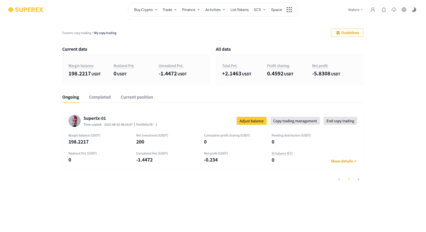Go to Futures copy trading breadcrumb
The width and height of the screenshot is (426, 232).
[x=77, y=33]
